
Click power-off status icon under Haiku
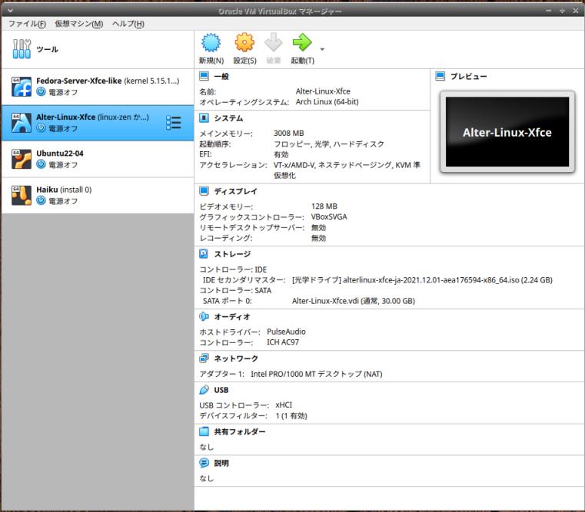pos(41,200)
